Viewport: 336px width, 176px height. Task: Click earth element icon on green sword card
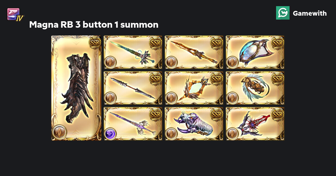click(x=110, y=62)
